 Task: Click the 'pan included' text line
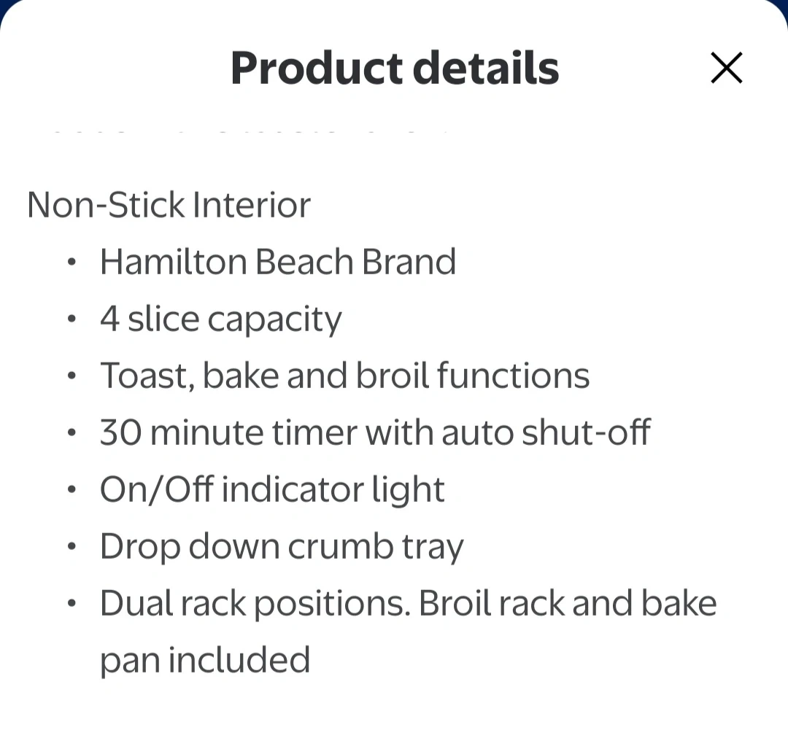[x=205, y=660]
